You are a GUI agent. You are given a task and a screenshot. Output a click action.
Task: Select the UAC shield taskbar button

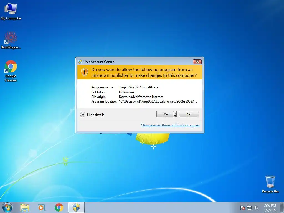(x=76, y=207)
